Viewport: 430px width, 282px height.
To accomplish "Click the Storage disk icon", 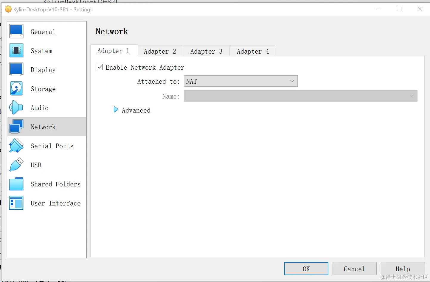I will [x=16, y=88].
